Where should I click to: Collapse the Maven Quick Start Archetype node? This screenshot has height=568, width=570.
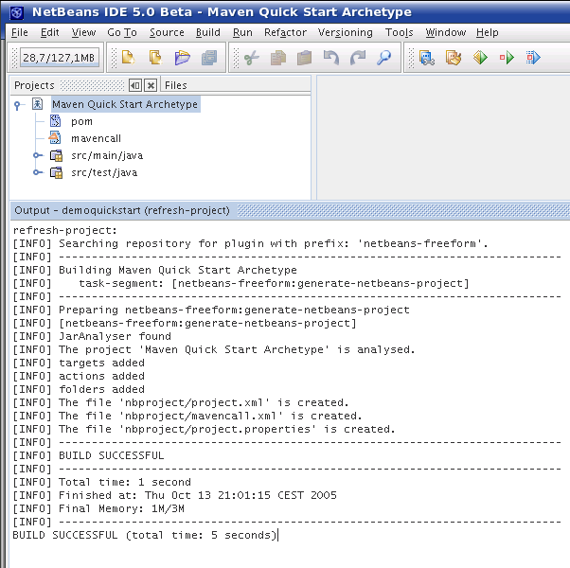click(x=18, y=105)
